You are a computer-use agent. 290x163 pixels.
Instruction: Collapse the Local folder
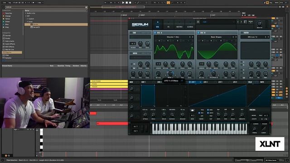(x=27, y=22)
